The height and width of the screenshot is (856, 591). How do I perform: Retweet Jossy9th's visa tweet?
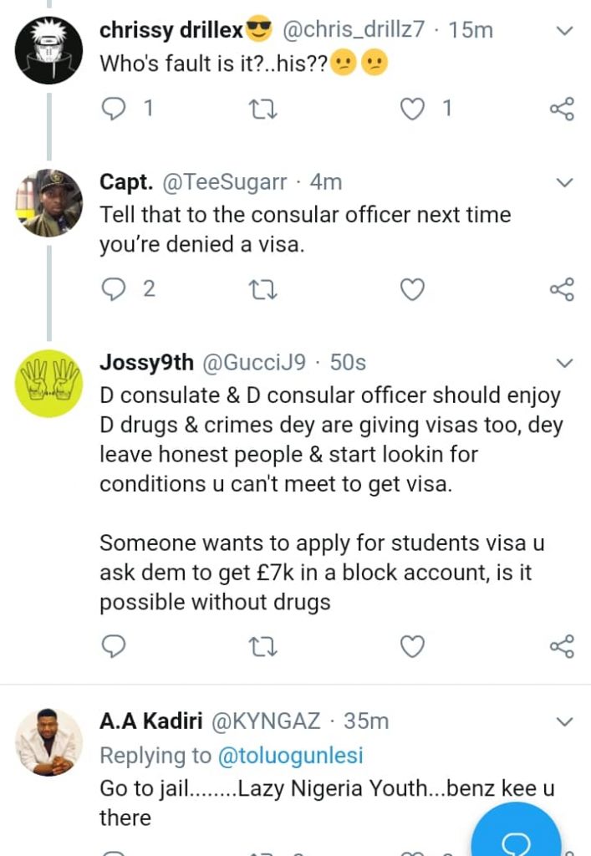[x=262, y=646]
